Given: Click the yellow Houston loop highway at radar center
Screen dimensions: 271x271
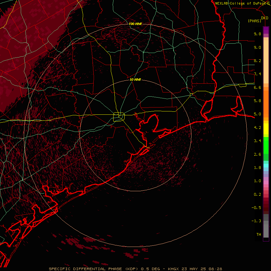Looking at the screenshot, I should click(119, 117).
